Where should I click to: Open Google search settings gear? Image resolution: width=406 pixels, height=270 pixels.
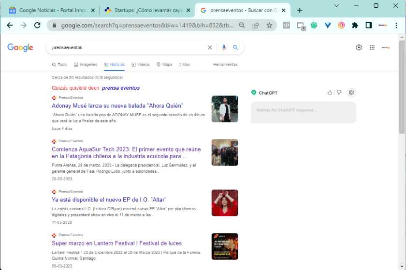359,47
